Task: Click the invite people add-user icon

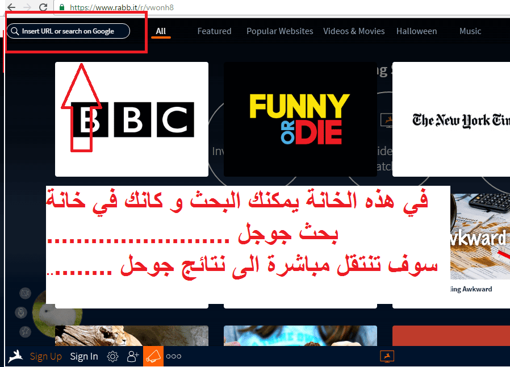Action: point(133,357)
